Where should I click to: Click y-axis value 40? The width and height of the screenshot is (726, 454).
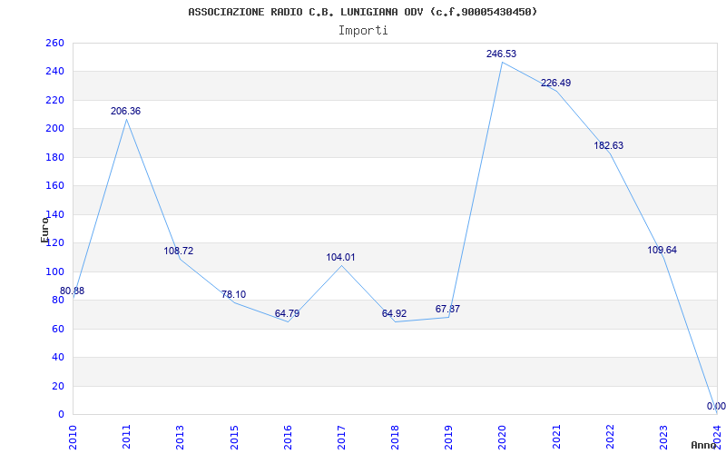coord(58,357)
